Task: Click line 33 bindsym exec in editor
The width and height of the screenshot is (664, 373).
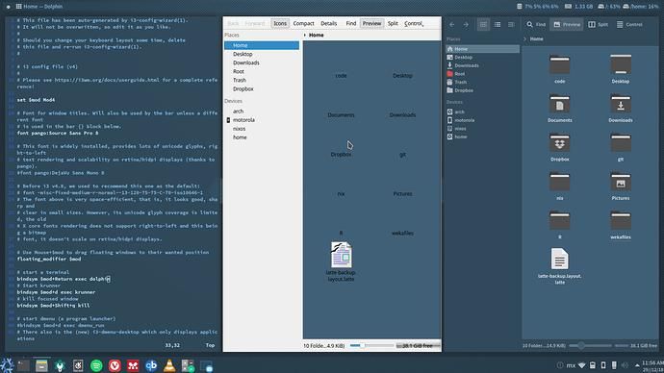Action: pyautogui.click(x=64, y=279)
